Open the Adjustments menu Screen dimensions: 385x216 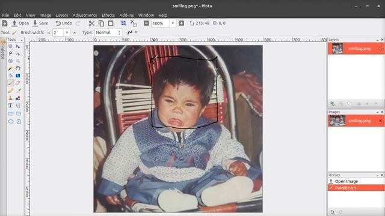click(x=85, y=15)
